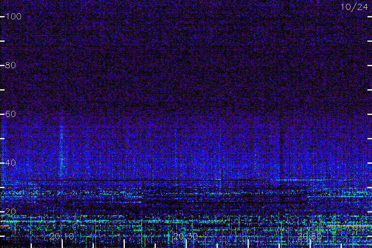
Task: Click the 20:30 time label
Action: [186, 236]
